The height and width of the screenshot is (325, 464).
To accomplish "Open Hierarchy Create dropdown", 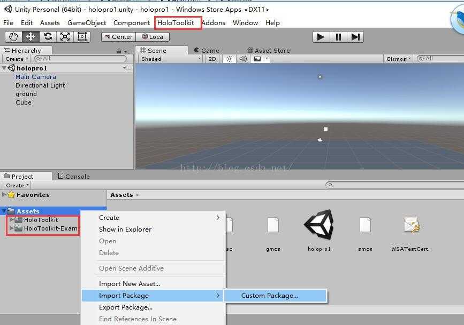I will click(x=17, y=59).
